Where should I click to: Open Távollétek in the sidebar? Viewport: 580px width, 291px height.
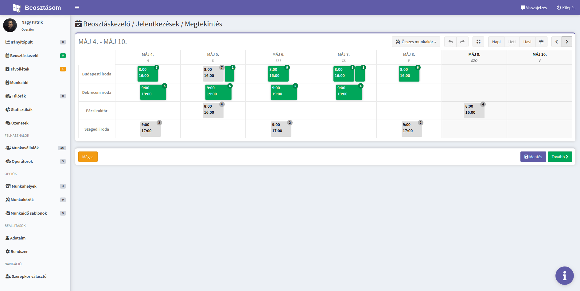[20, 69]
